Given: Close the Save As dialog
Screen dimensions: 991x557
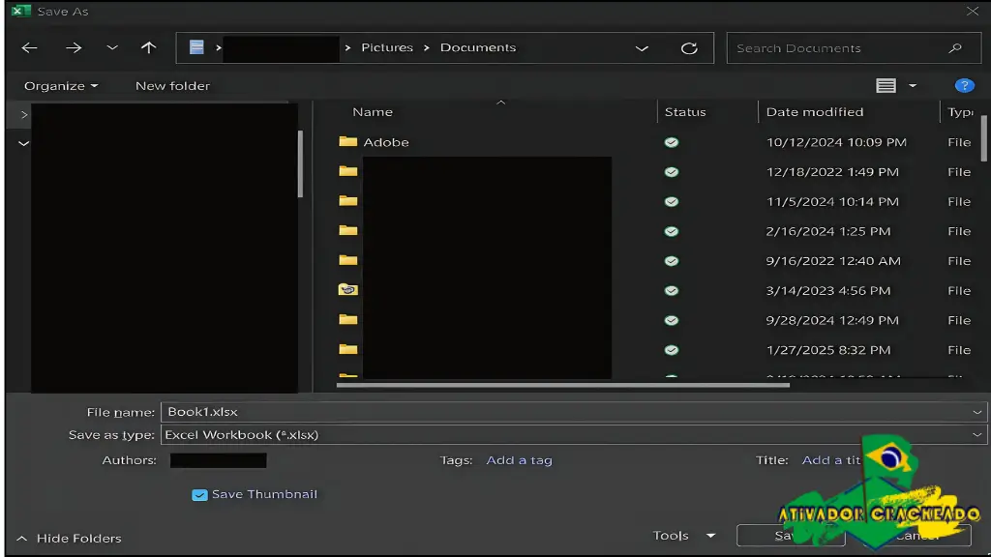Looking at the screenshot, I should coord(972,11).
